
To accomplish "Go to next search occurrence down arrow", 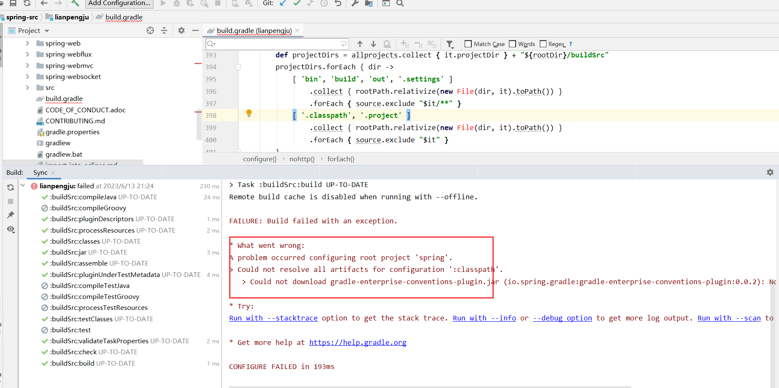I will 373,44.
